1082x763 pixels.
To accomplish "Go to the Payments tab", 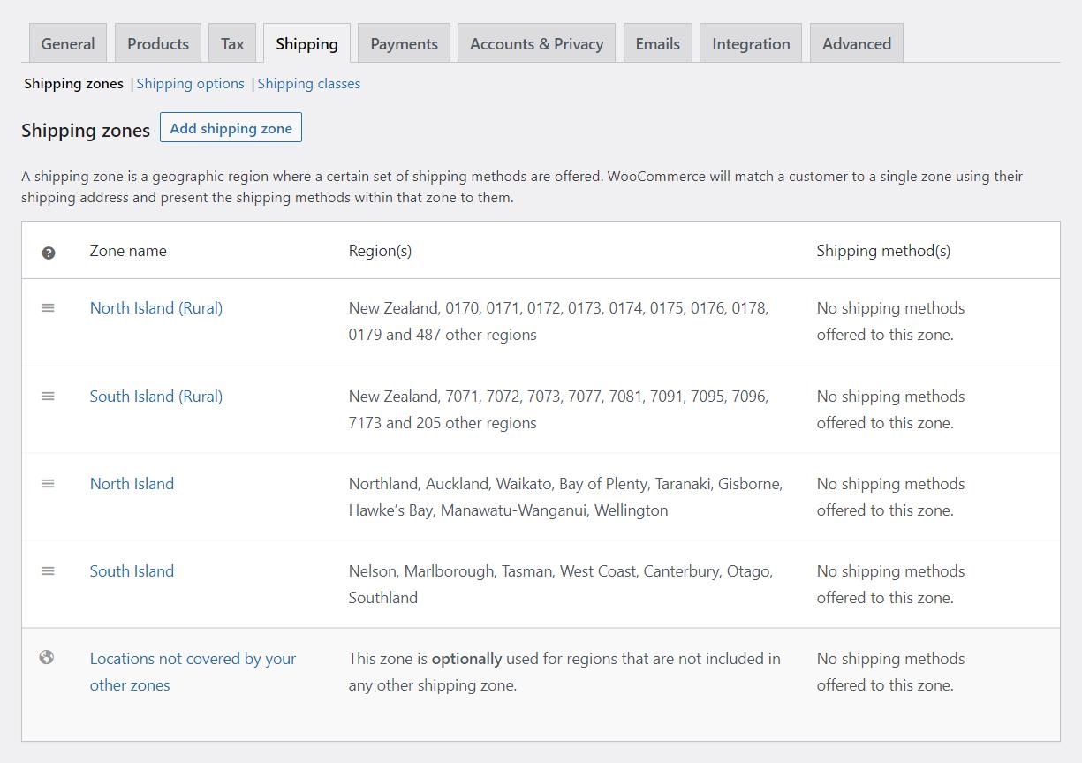I will pos(404,44).
